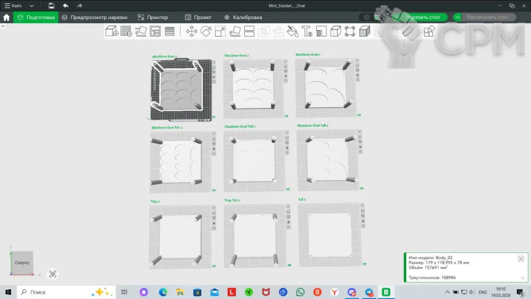This screenshot has width=531, height=299.
Task: Select the Measure ruler tool
Action: click(x=408, y=31)
